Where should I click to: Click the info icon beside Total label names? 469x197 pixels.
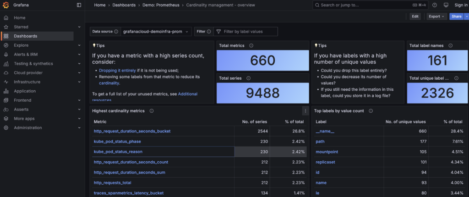coord(451,46)
